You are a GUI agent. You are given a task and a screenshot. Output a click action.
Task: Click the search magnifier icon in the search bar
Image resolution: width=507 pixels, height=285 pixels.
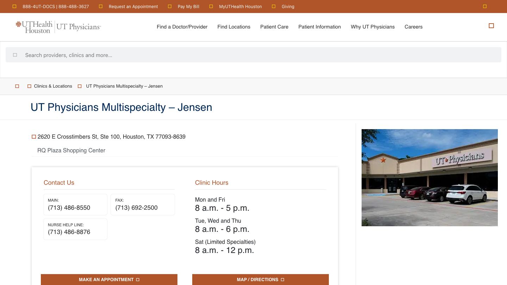pyautogui.click(x=15, y=55)
